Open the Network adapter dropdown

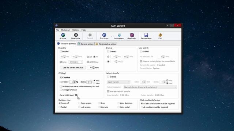click(x=150, y=87)
